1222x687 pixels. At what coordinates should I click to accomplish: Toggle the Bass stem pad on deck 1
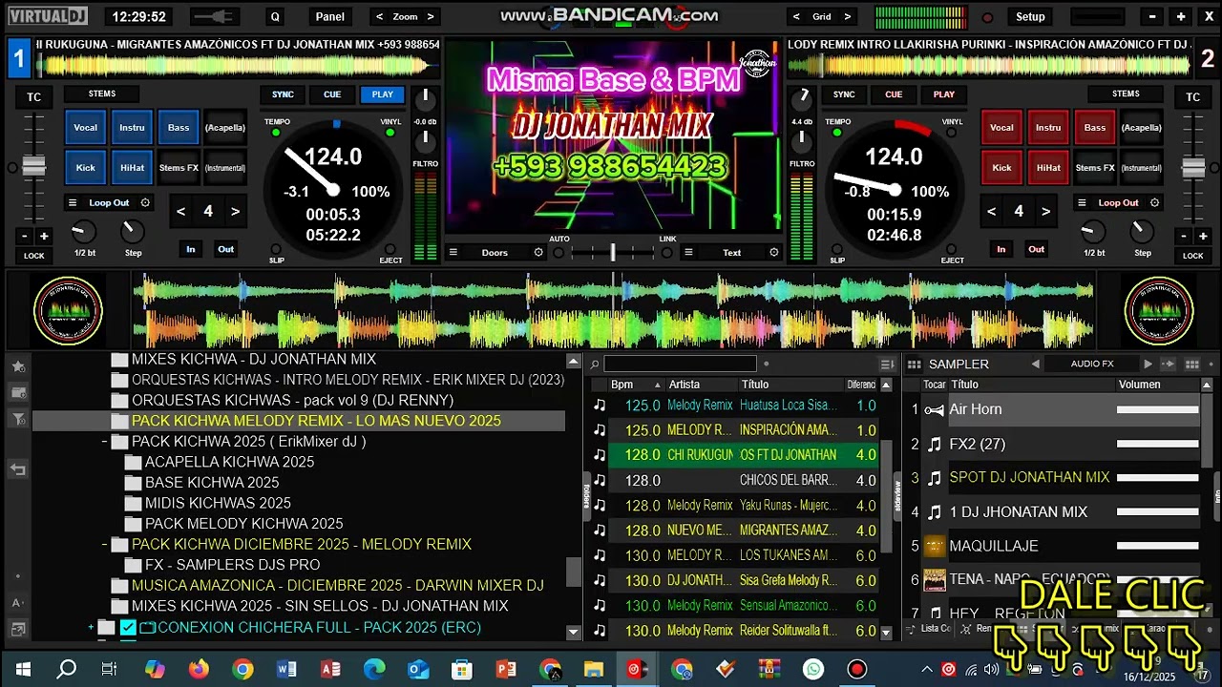179,128
